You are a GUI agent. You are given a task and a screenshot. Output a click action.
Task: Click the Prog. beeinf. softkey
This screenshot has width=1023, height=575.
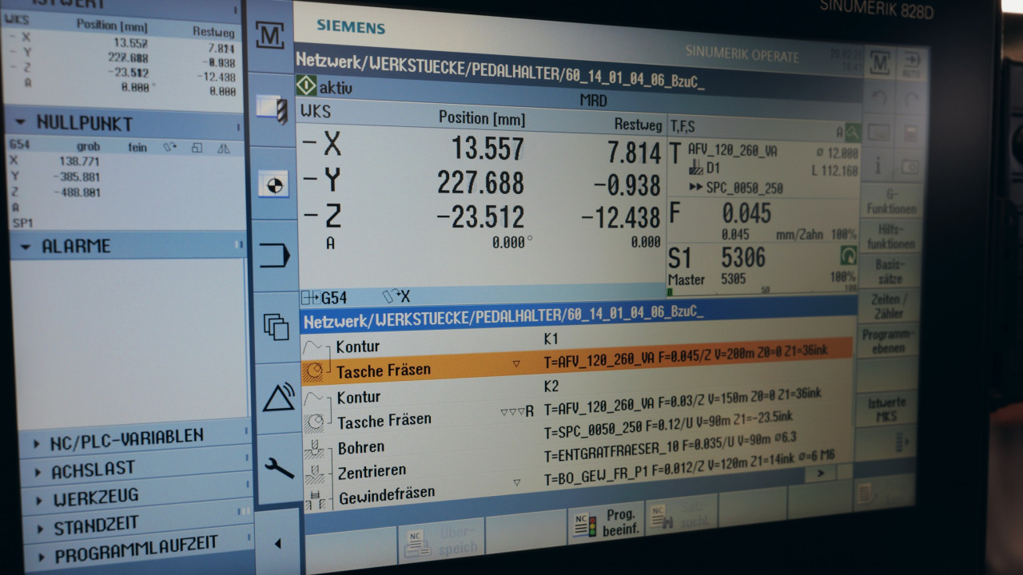click(605, 523)
